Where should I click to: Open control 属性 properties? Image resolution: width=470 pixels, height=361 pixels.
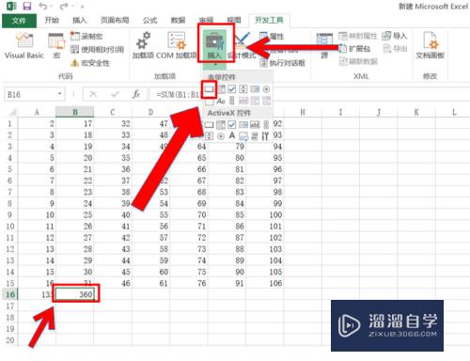[x=272, y=37]
